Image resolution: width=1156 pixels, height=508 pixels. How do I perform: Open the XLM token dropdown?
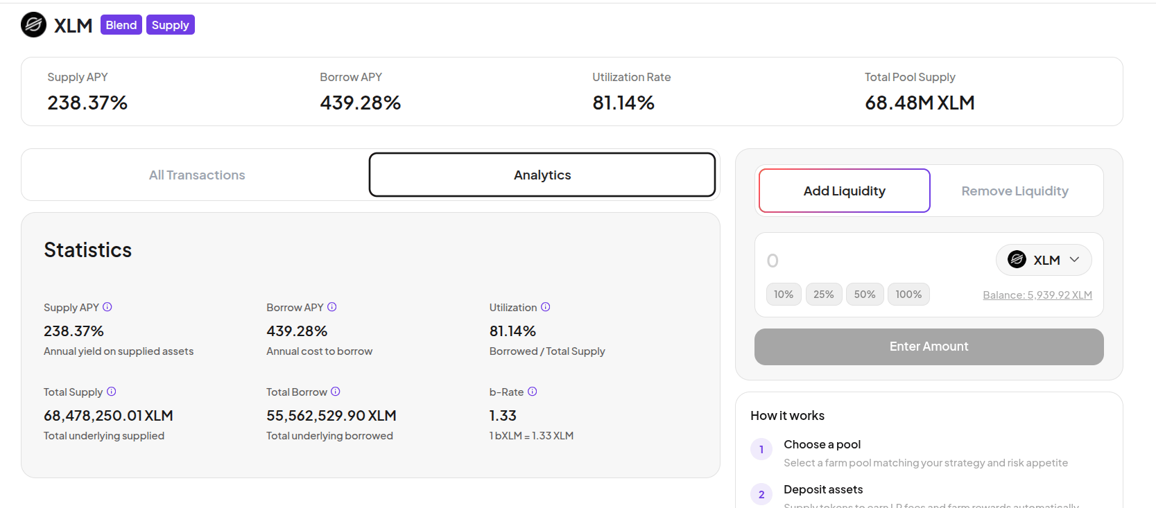point(1044,260)
